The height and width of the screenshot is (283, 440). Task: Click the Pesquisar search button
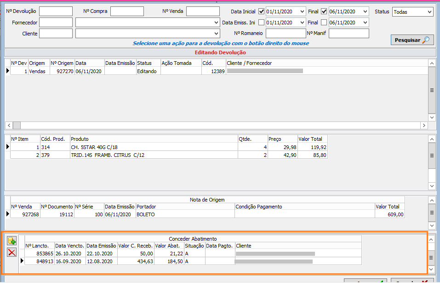coord(412,40)
